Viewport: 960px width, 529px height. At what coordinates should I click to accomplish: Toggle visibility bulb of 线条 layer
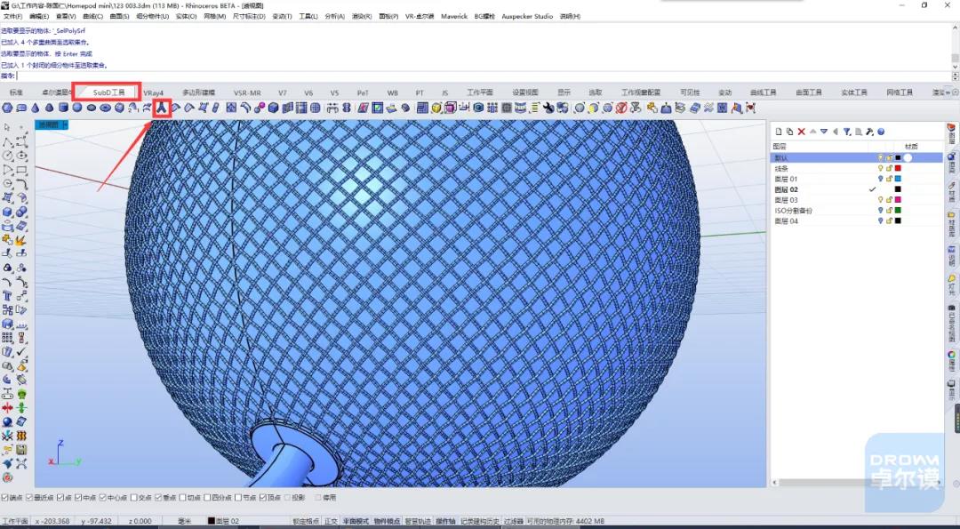tap(880, 168)
